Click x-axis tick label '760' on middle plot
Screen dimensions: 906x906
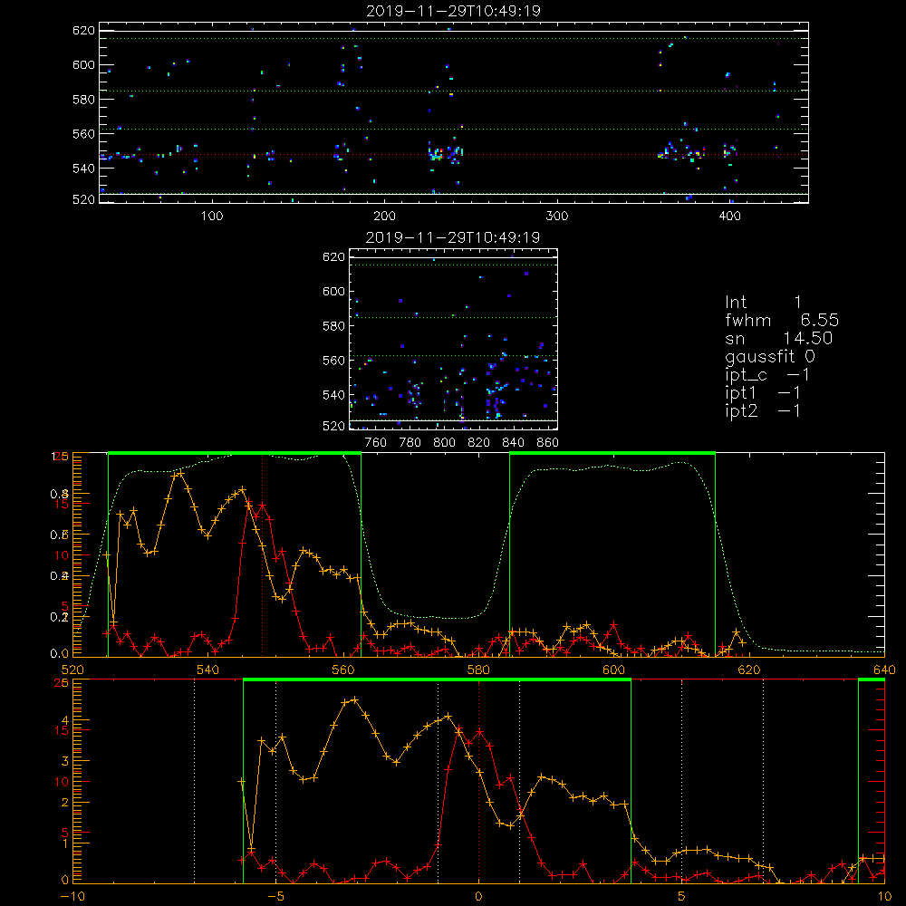pos(376,443)
